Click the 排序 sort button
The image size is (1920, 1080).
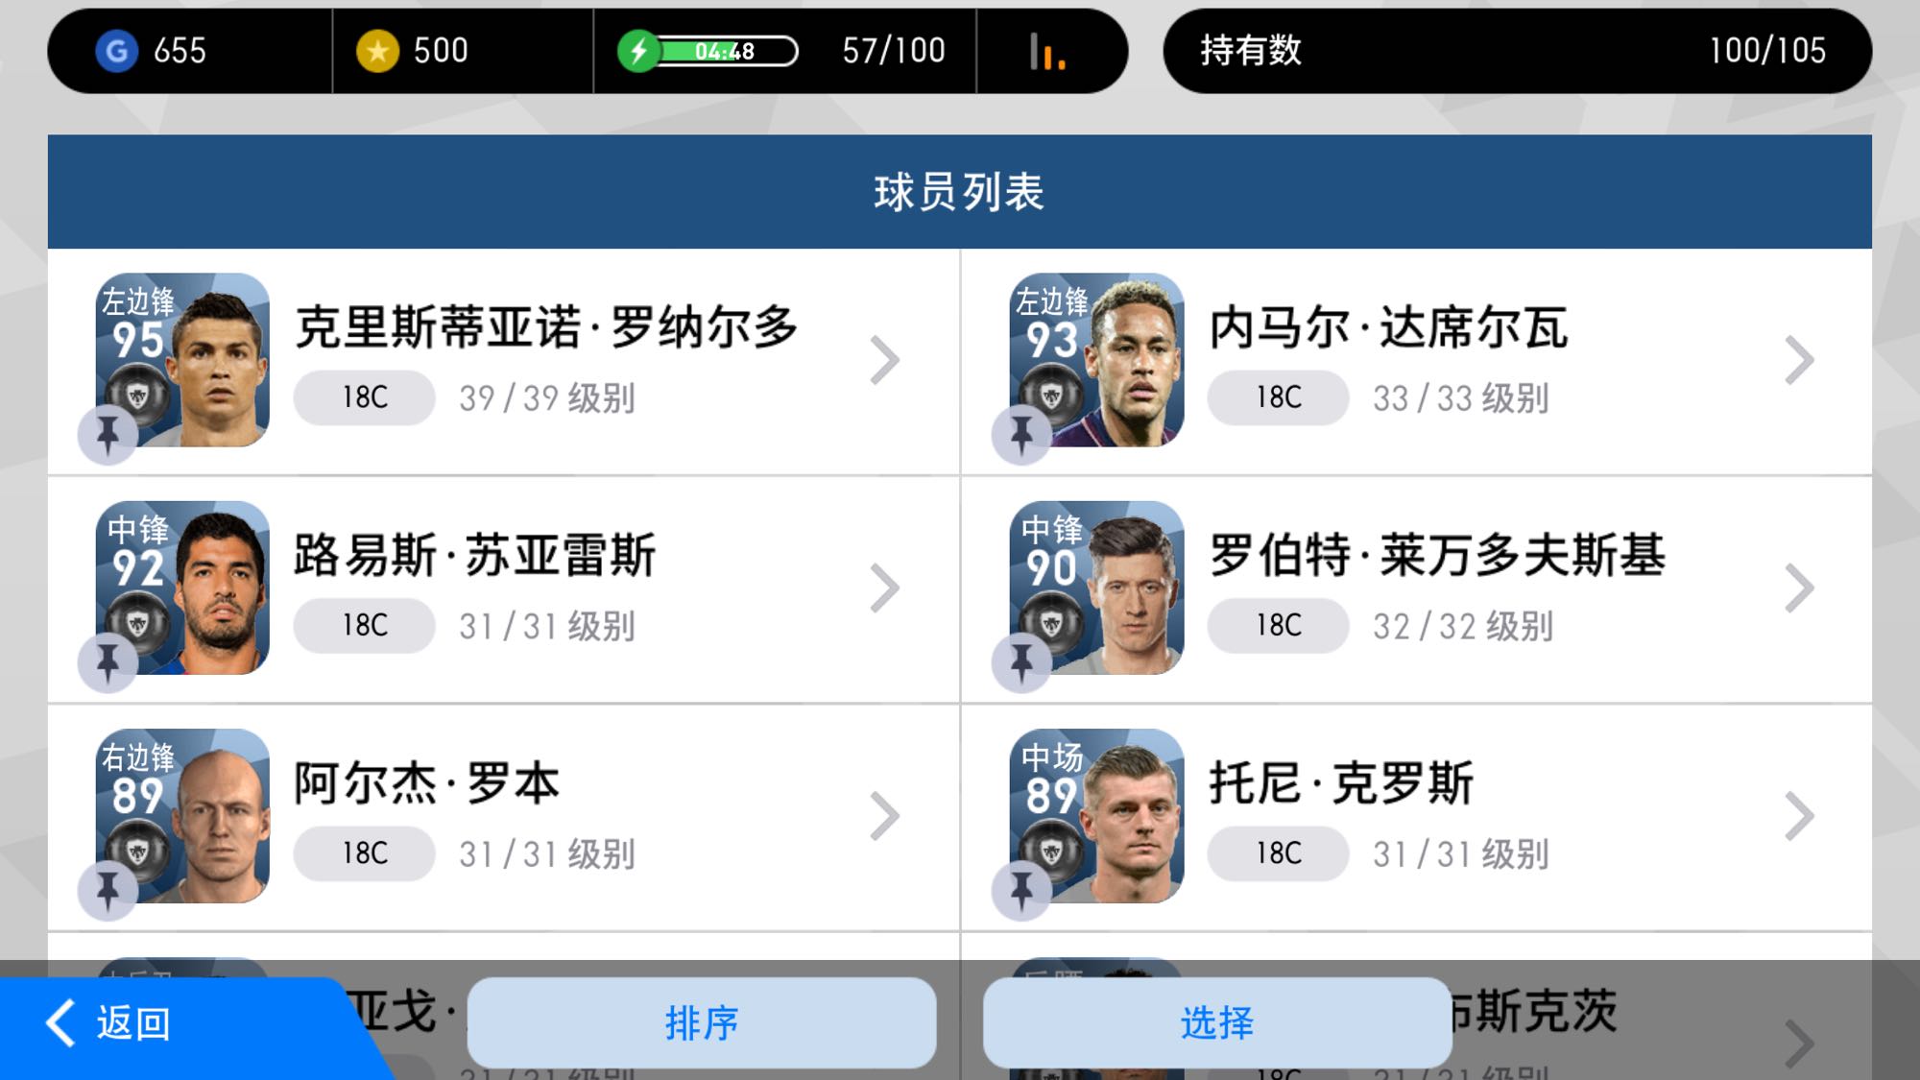702,1022
